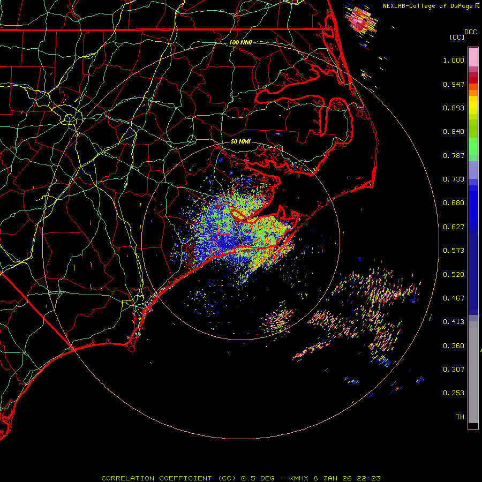Viewport: 482px width, 482px height.
Task: Click the 0.947 legend value
Action: 454,84
